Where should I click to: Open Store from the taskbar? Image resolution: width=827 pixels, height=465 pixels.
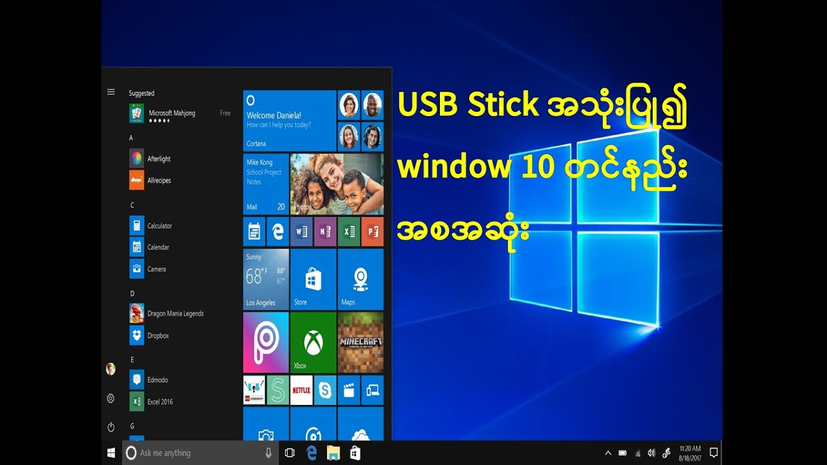[355, 453]
